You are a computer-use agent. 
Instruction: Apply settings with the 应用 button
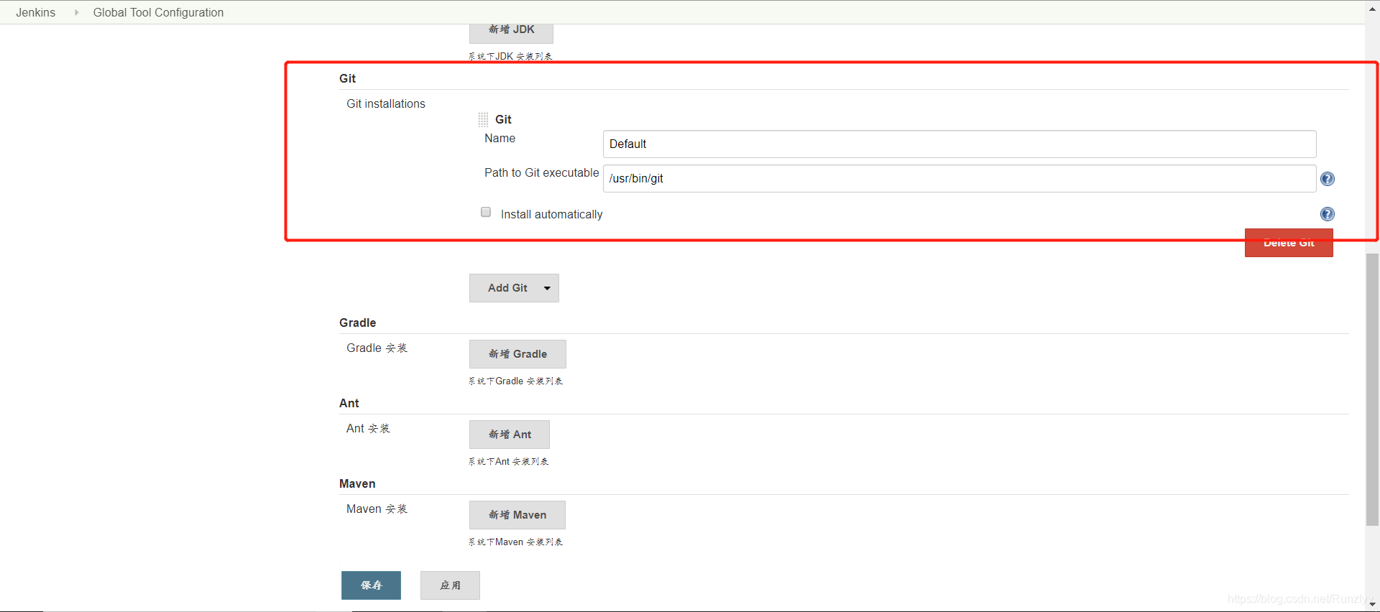click(450, 585)
